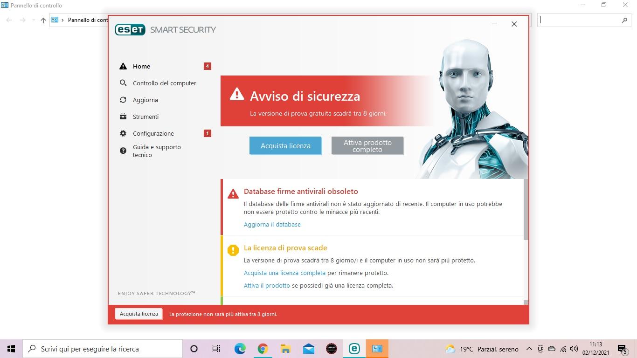Image resolution: width=637 pixels, height=358 pixels.
Task: Click the gear icon beside Configurazione
Action: [x=123, y=133]
